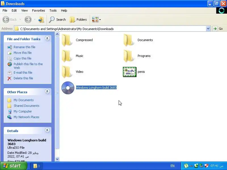This screenshot has width=227, height=170.
Task: Click the sidebar scrollbar thumb
Action: click(x=57, y=93)
